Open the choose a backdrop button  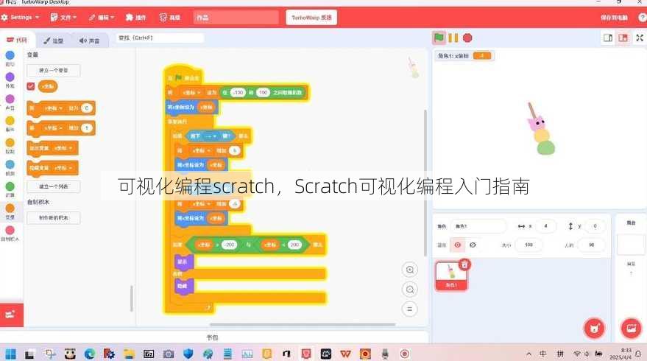[632, 329]
